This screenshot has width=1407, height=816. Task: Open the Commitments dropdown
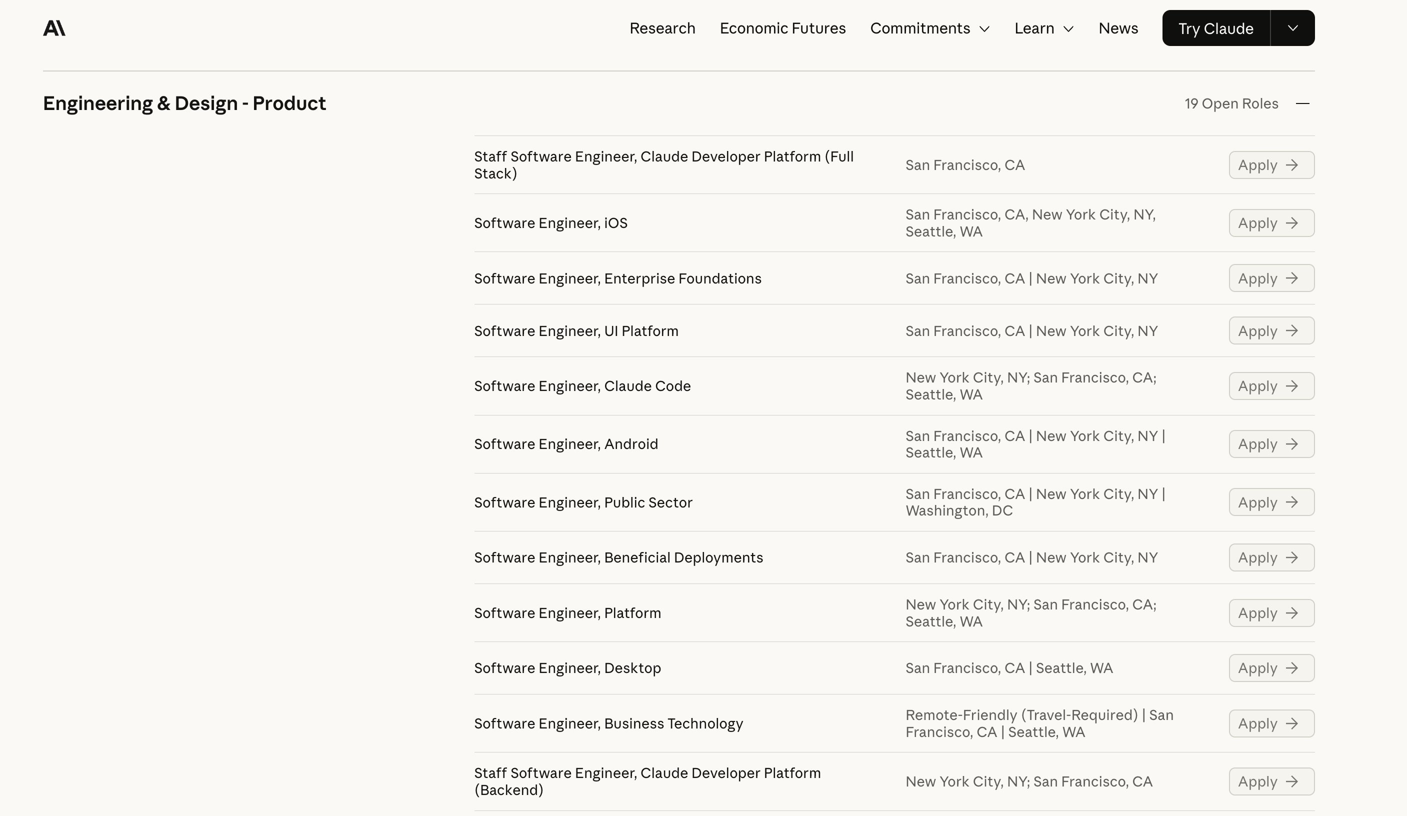[930, 28]
